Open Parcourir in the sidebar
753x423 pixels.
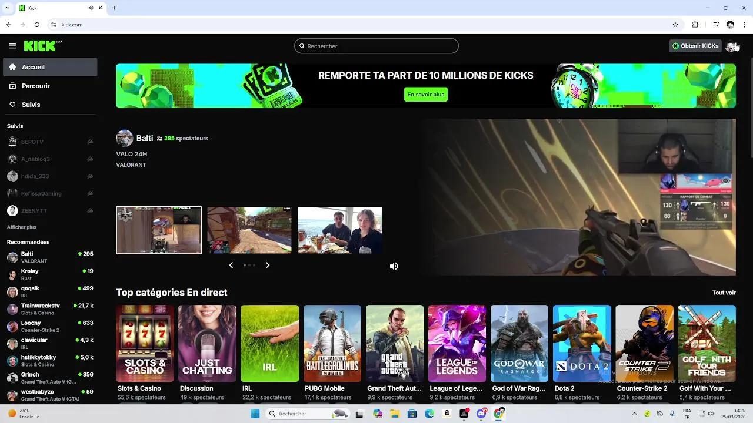[50, 86]
